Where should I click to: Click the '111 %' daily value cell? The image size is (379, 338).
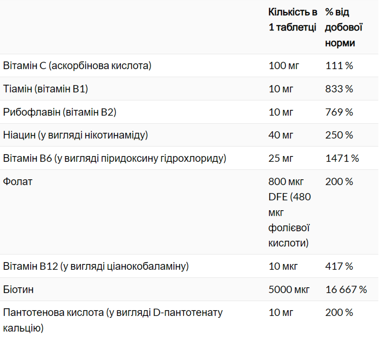point(339,66)
